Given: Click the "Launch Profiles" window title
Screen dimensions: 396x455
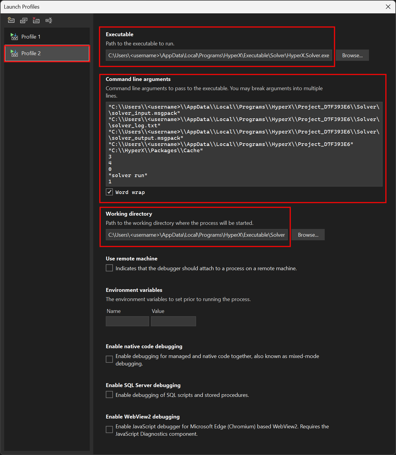Looking at the screenshot, I should tap(22, 7).
